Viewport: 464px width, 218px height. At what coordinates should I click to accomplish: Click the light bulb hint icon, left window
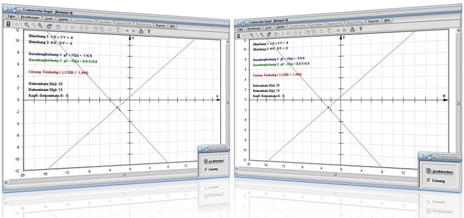(148, 30)
